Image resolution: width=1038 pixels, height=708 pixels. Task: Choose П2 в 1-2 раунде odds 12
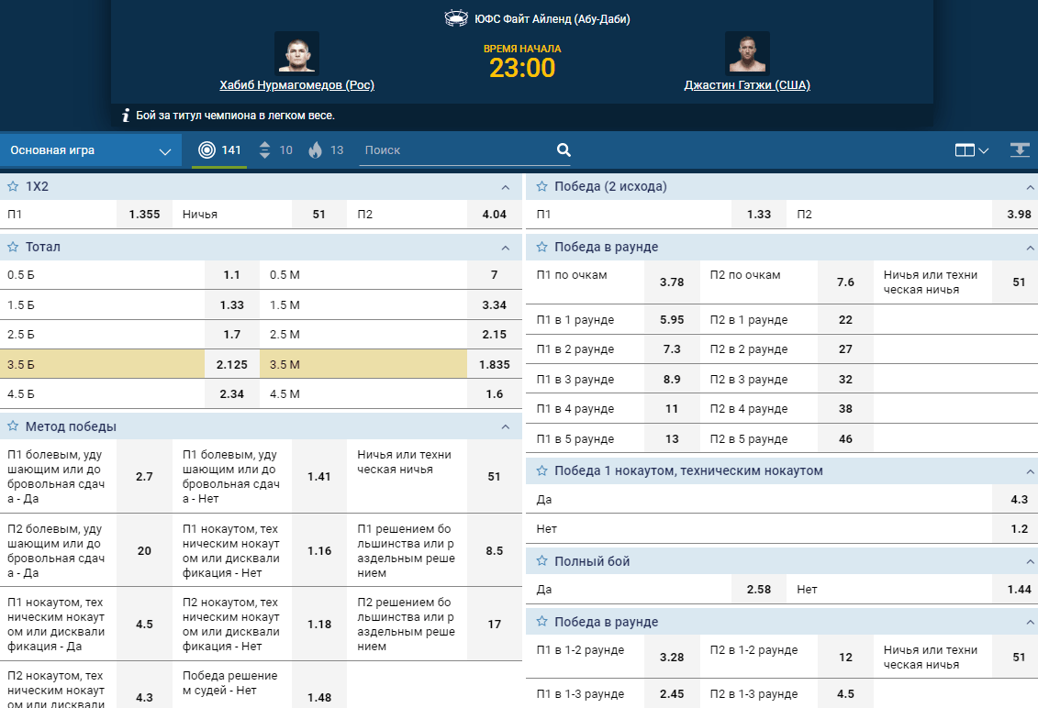(845, 657)
